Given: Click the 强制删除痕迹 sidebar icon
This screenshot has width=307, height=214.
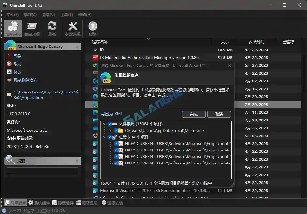Looking at the screenshot, I should pyautogui.click(x=8, y=80).
